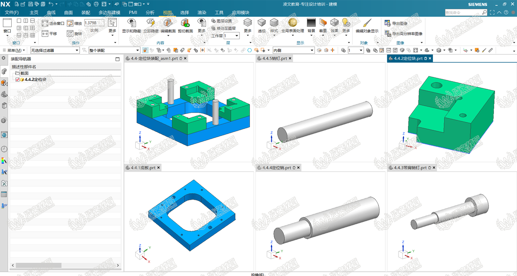Click the 显示和隐藏 (Show and Hide) icon

click(x=131, y=23)
